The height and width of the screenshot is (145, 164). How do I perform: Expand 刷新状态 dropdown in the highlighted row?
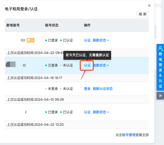pyautogui.click(x=101, y=65)
